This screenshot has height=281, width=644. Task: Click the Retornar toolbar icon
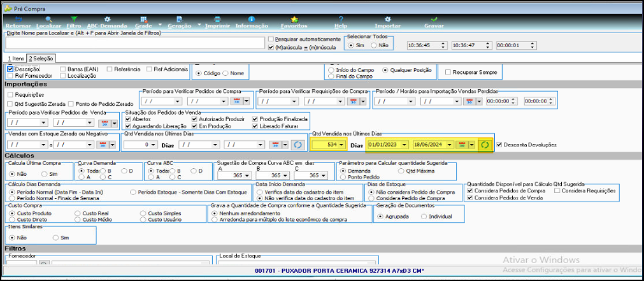pos(17,19)
